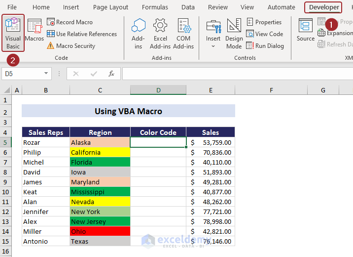Click Expansion Packs in XML group
The height and width of the screenshot is (257, 353).
(335, 33)
